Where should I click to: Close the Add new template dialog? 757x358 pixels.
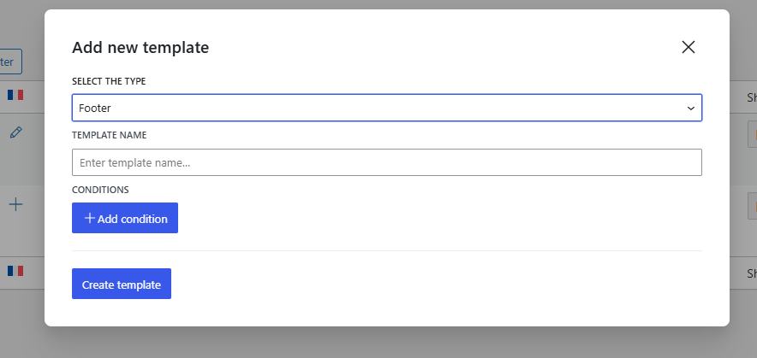[688, 47]
